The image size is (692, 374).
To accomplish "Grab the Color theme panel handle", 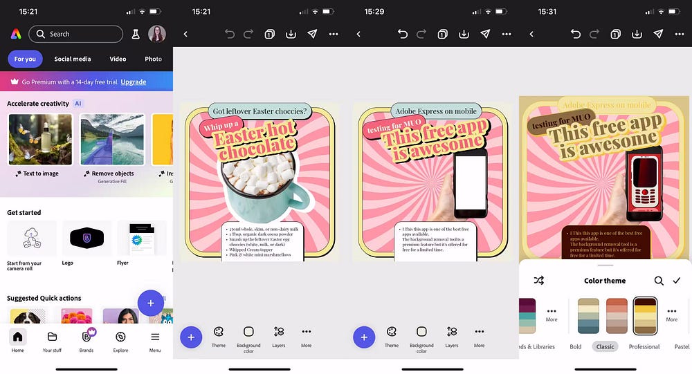I will 605,265.
